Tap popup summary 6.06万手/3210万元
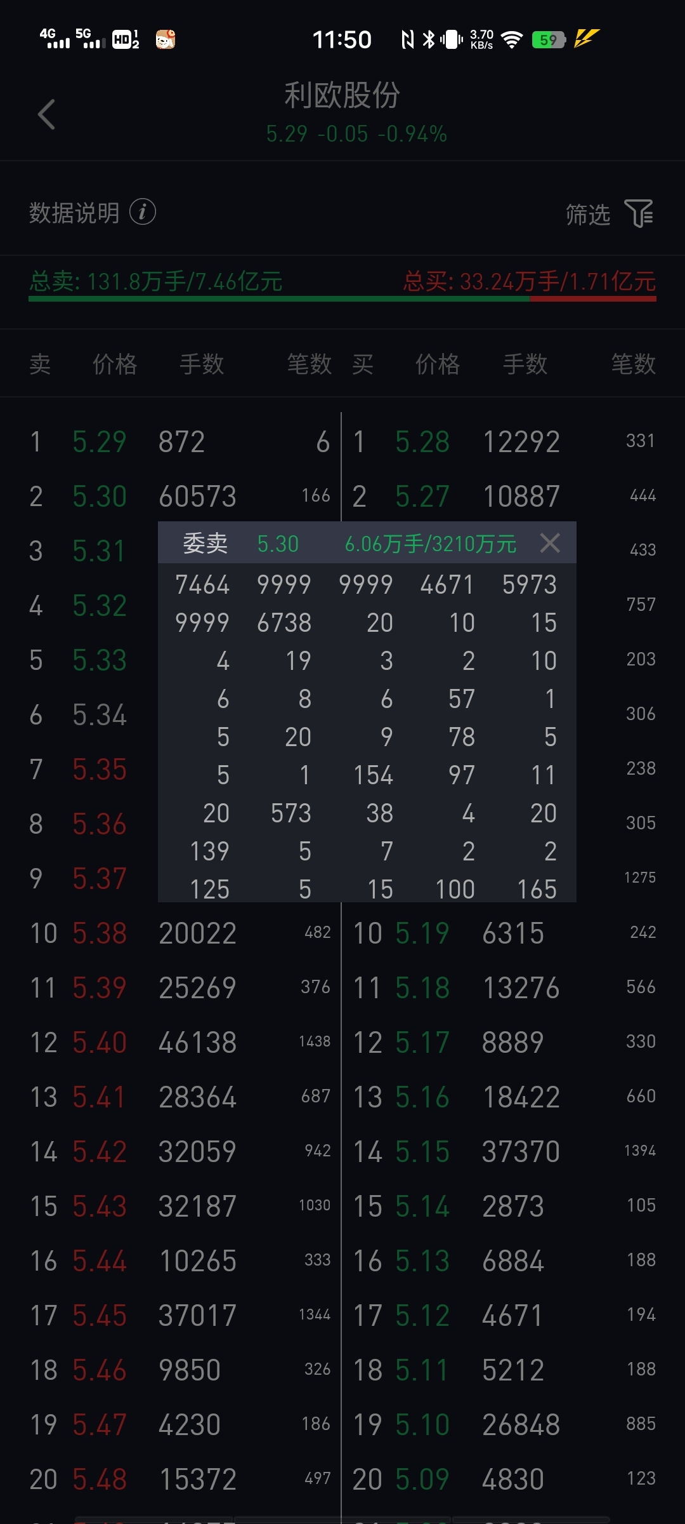 [x=431, y=544]
